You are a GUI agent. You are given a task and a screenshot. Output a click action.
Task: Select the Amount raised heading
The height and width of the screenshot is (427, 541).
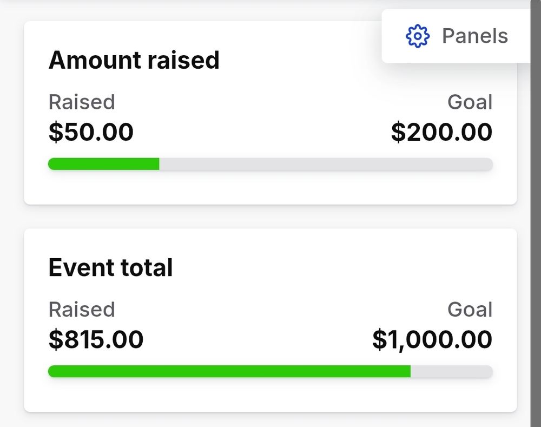[134, 60]
